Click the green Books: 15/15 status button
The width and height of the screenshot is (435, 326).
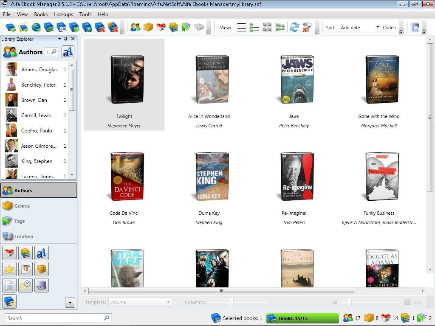303,318
